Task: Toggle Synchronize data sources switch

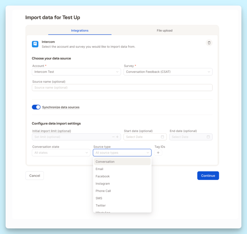Action: [36, 107]
